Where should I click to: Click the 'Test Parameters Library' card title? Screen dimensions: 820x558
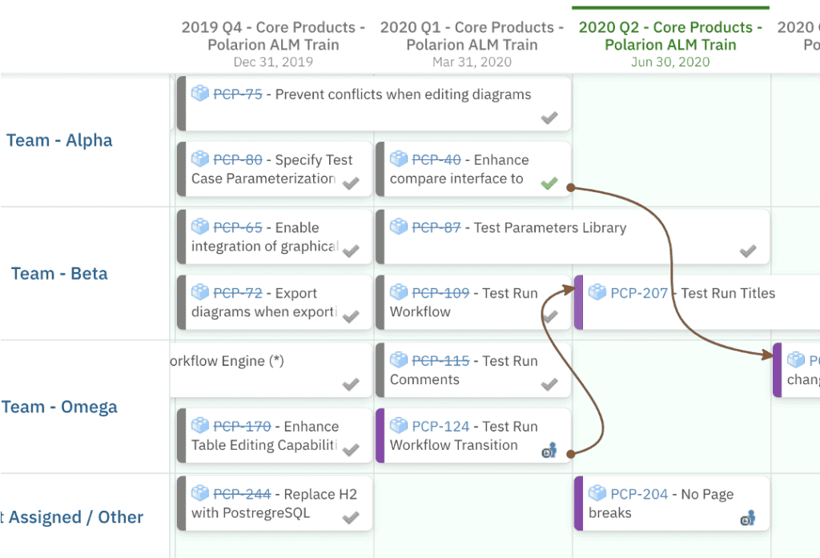[550, 227]
